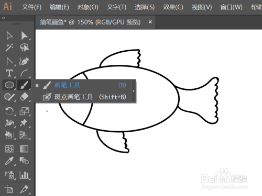Viewport: 262px width, 196px height.
Task: Select the Blend tool
Action: 24,161
